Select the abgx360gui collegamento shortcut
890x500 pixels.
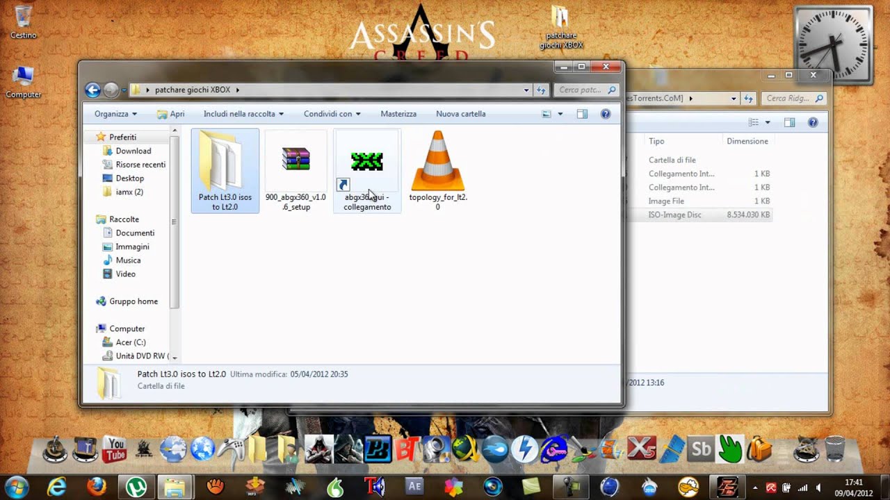[x=367, y=171]
